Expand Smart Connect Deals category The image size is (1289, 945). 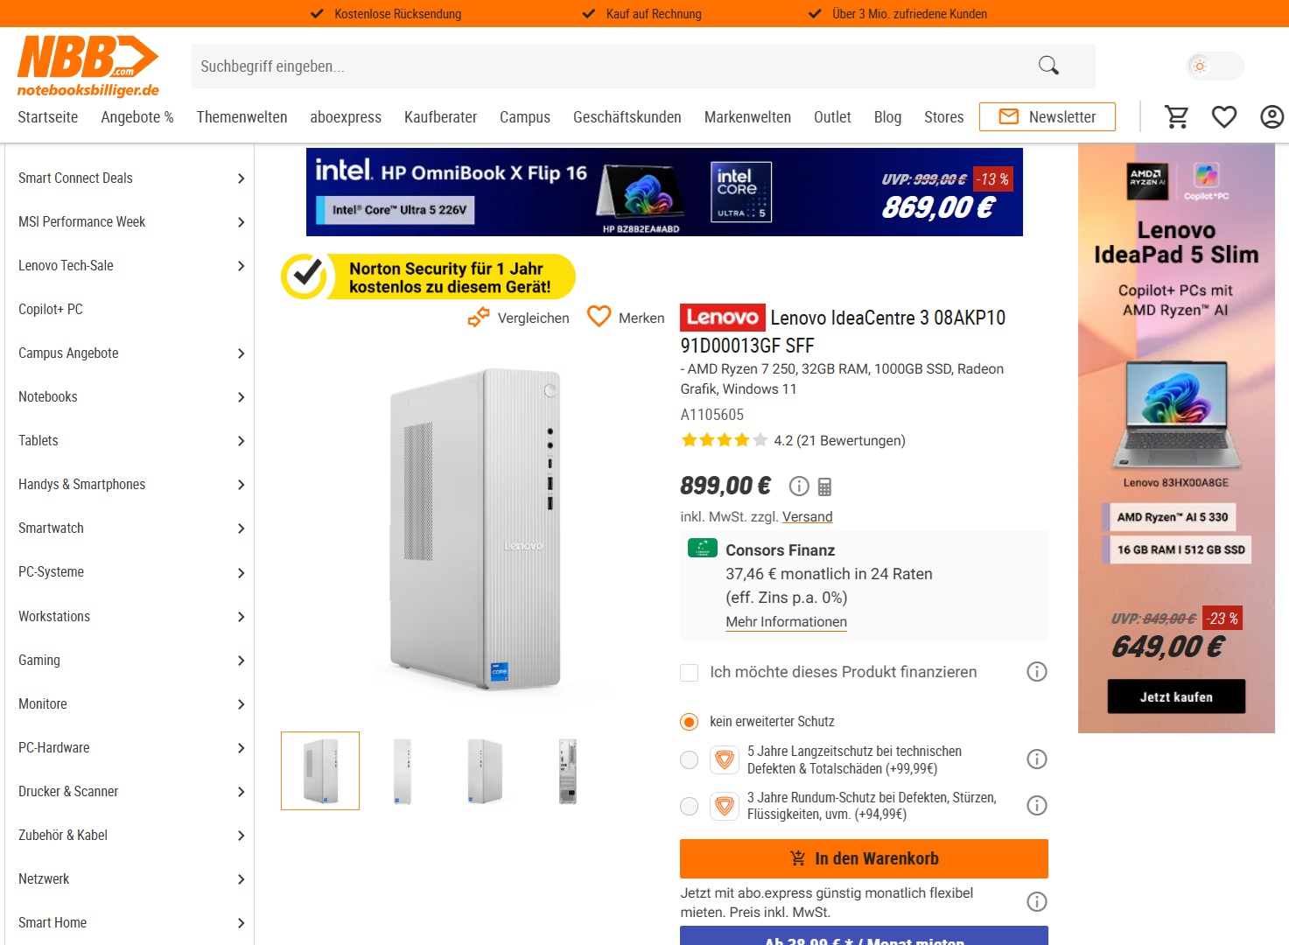pos(241,178)
